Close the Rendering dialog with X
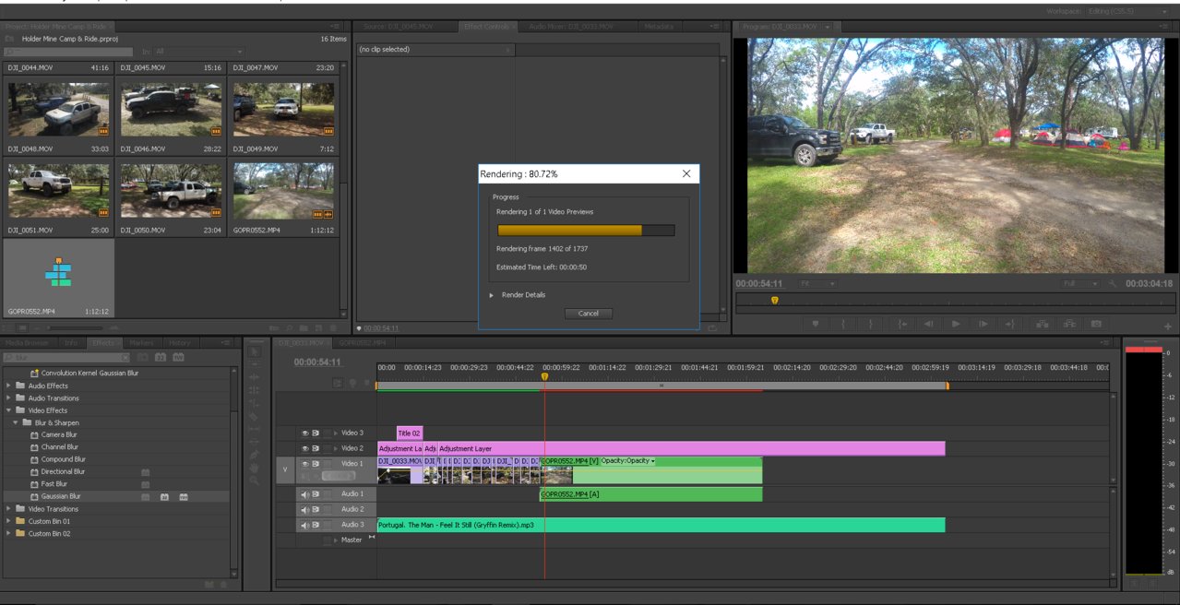Viewport: 1180px width, 605px height. 686,173
